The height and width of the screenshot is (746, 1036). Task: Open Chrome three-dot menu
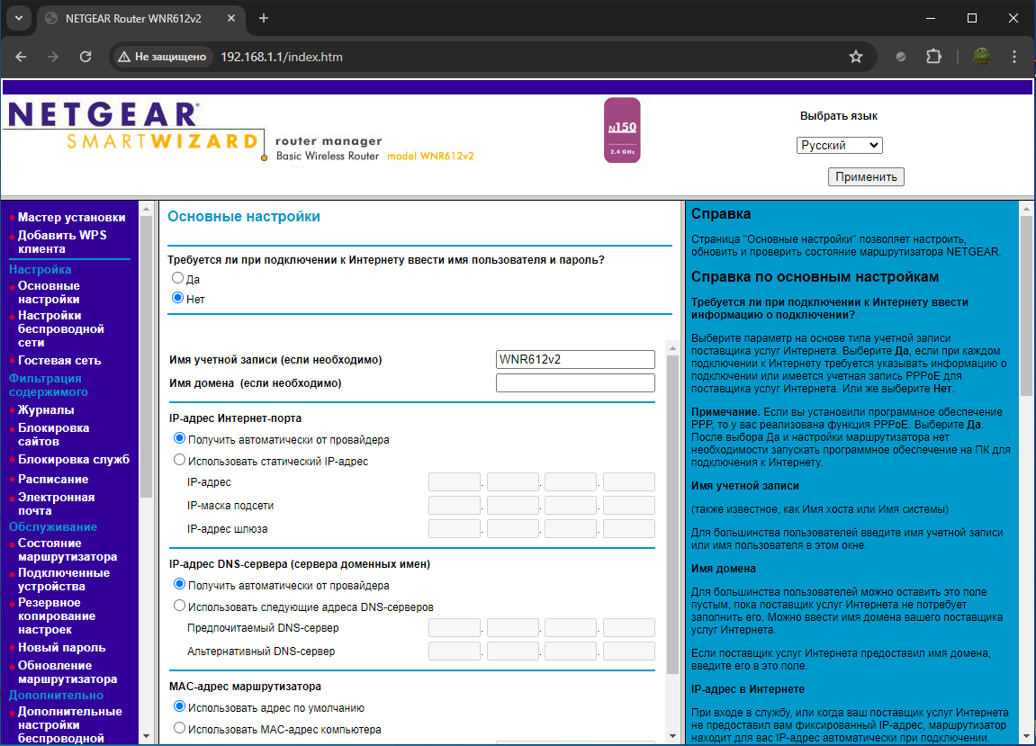(x=1015, y=57)
